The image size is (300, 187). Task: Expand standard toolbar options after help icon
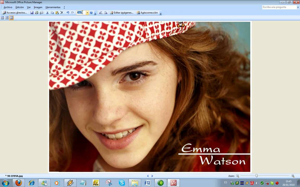pyautogui.click(x=95, y=13)
